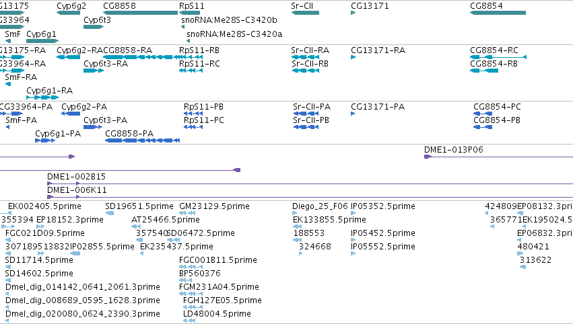Select the IP05552.5prime EST label

coord(383,247)
